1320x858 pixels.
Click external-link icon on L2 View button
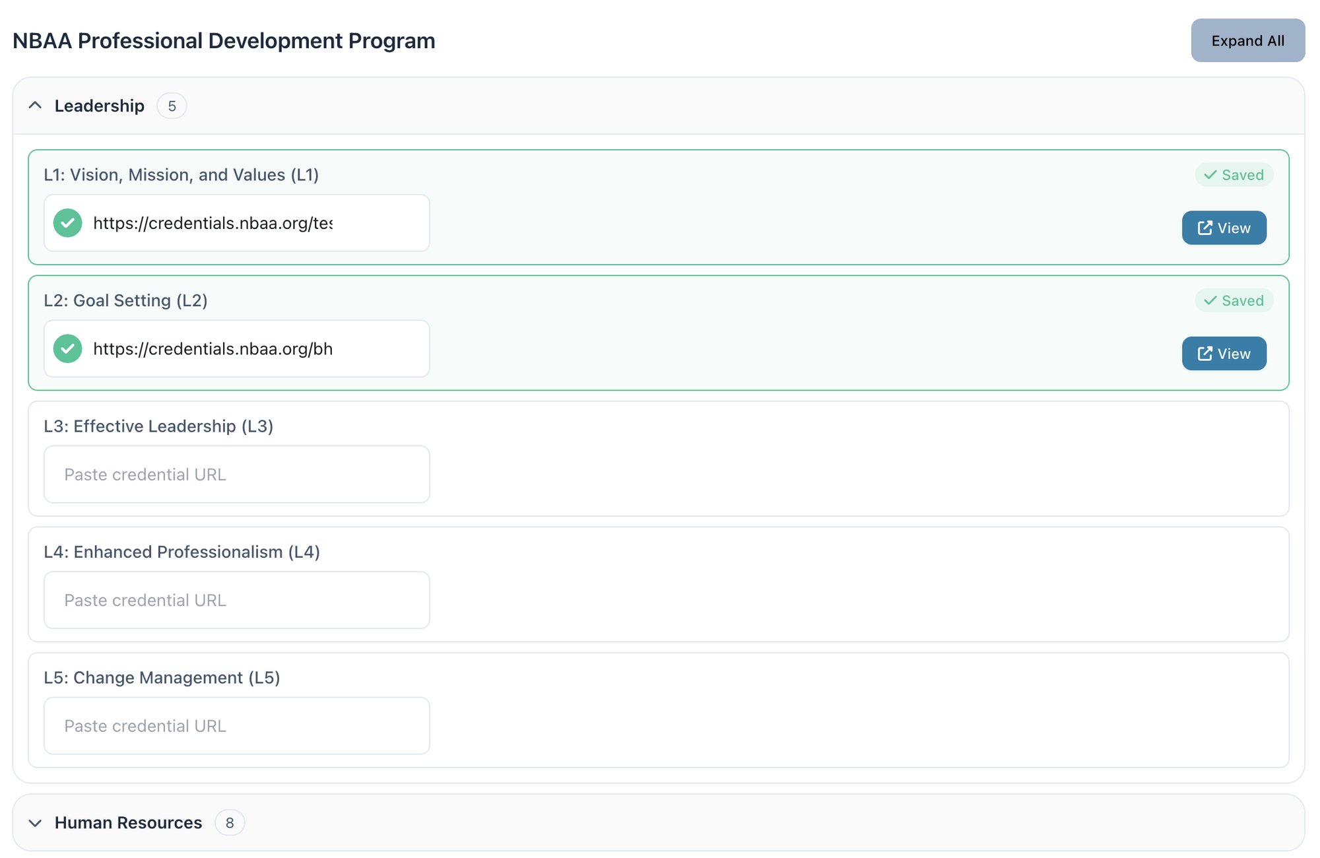(1204, 354)
